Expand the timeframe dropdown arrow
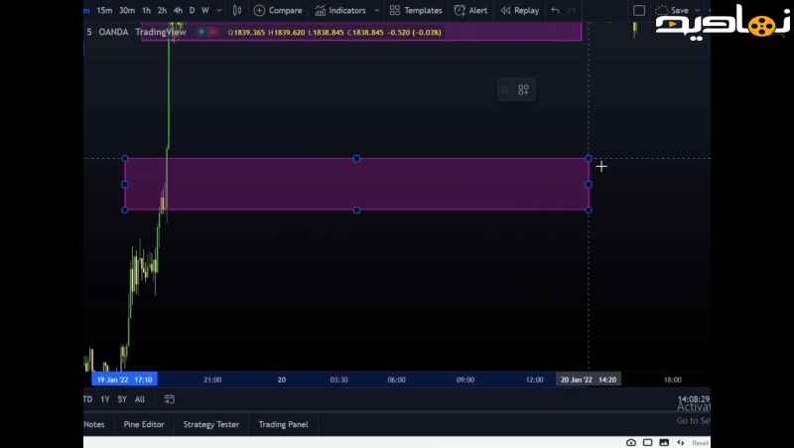This screenshot has width=794, height=448. coord(219,10)
